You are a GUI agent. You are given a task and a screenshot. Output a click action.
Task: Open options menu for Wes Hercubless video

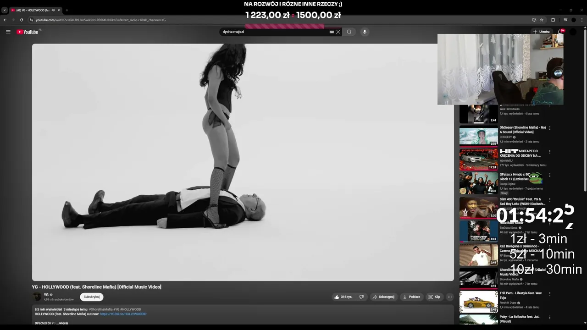550,105
